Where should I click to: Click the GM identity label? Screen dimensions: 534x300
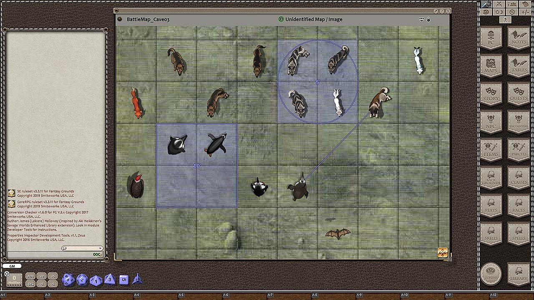tap(12, 266)
